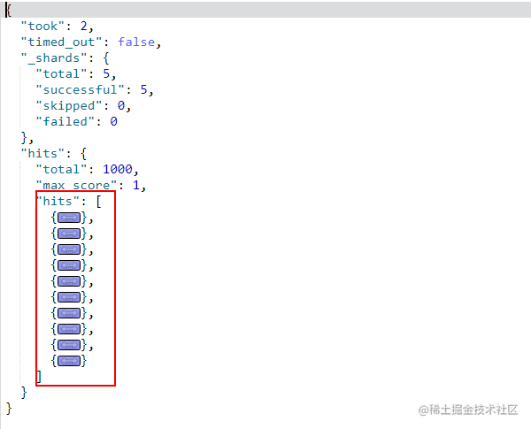Click the "max_score" key
Viewport: 531px width, 429px height.
pos(76,185)
